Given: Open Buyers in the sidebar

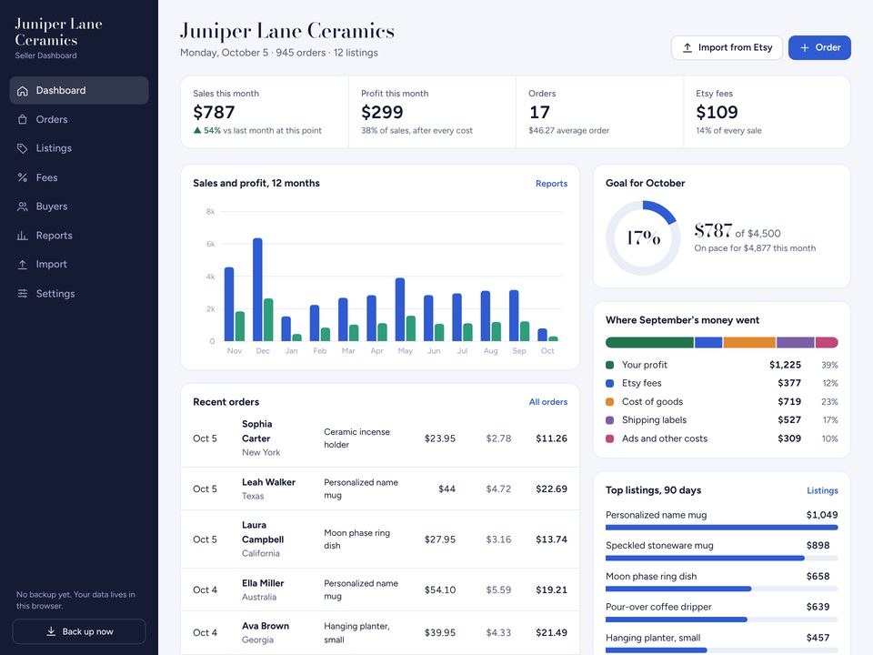Looking at the screenshot, I should pos(79,207).
